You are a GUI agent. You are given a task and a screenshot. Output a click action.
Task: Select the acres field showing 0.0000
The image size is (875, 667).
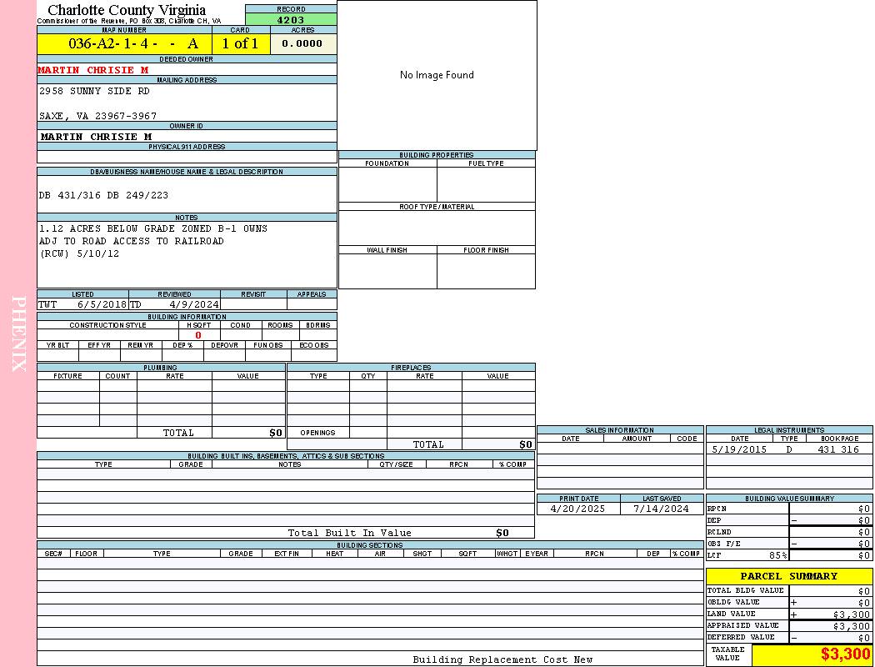pyautogui.click(x=302, y=44)
